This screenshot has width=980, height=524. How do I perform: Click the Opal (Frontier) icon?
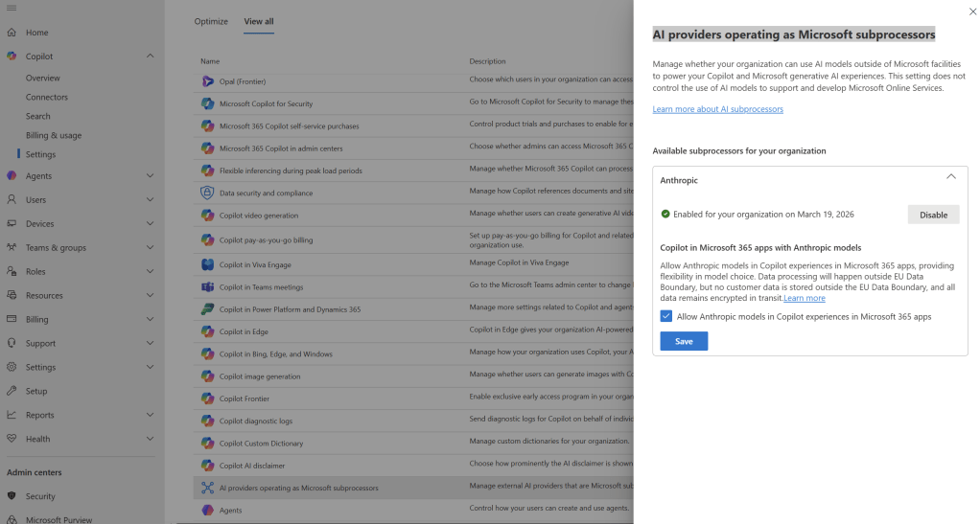point(207,81)
